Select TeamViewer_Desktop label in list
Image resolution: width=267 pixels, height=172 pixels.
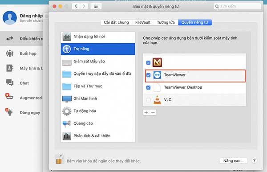183,87
